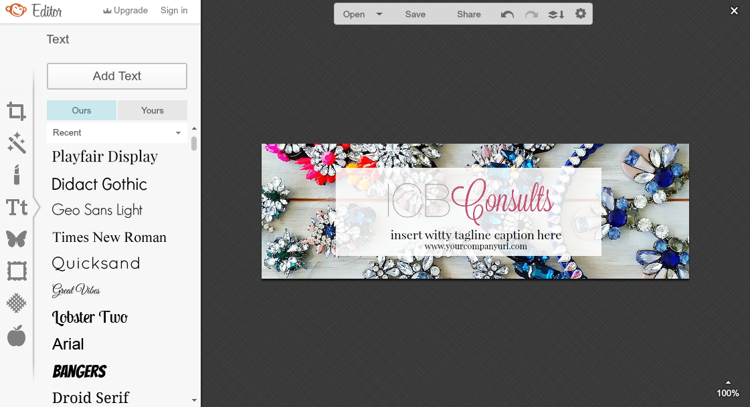This screenshot has width=750, height=407.
Task: Open the Crop basic edits tool
Action: click(x=17, y=111)
